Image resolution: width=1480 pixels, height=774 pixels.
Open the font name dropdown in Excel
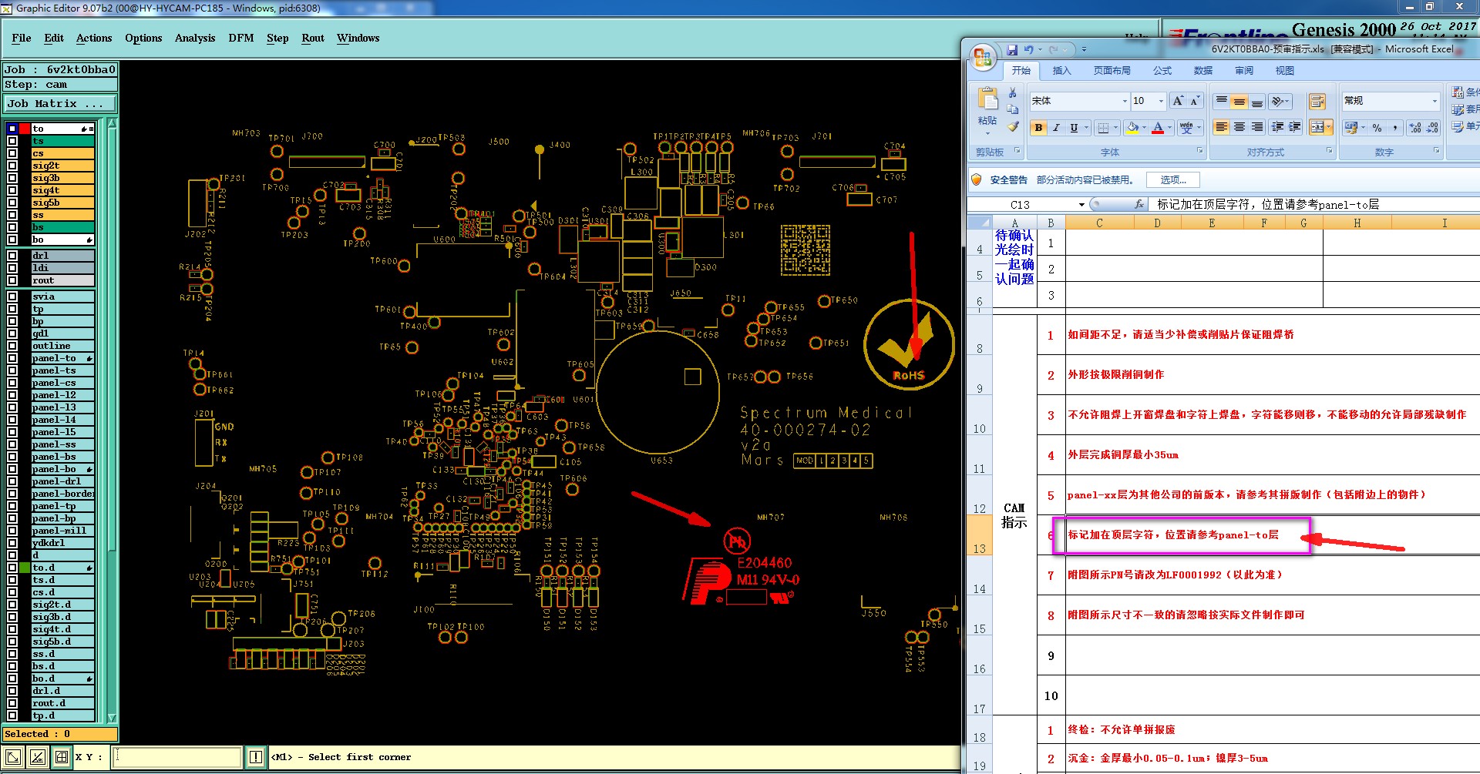tap(1124, 101)
